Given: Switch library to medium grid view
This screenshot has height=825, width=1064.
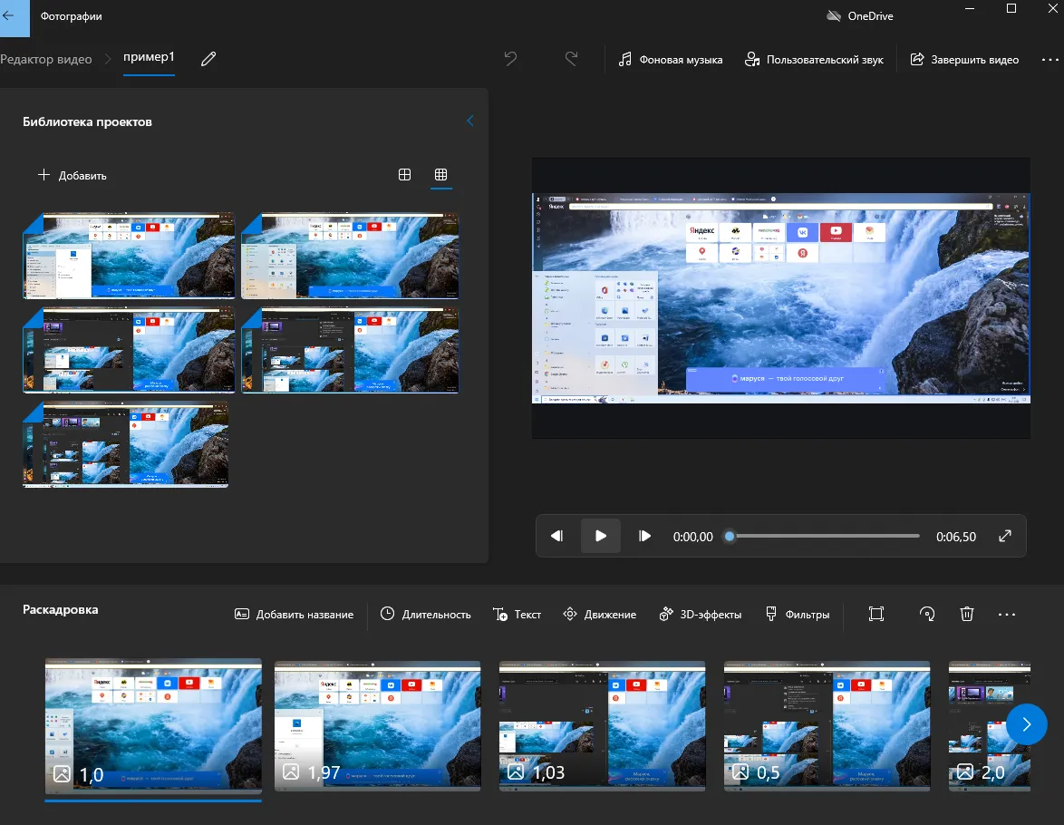Looking at the screenshot, I should tap(404, 174).
